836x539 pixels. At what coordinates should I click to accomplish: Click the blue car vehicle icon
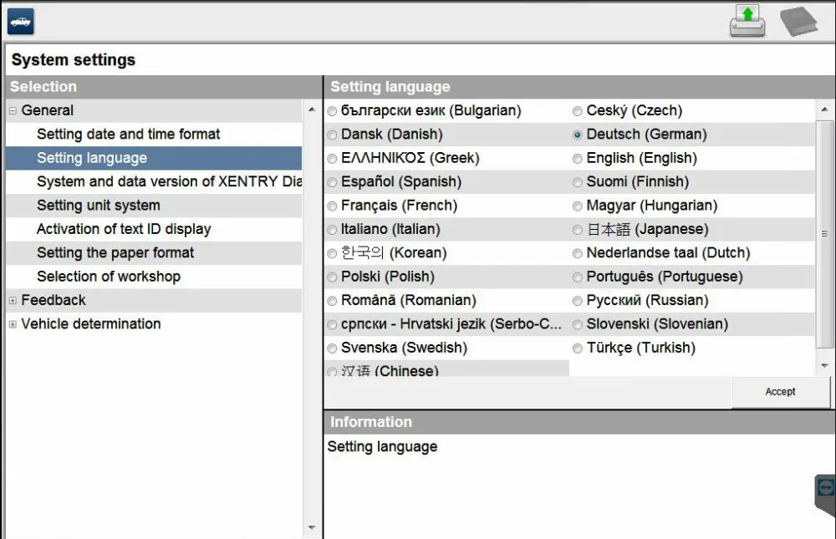click(21, 22)
